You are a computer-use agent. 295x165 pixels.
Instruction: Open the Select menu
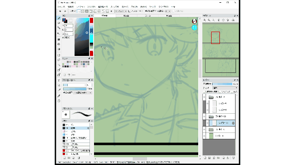tap(103, 7)
